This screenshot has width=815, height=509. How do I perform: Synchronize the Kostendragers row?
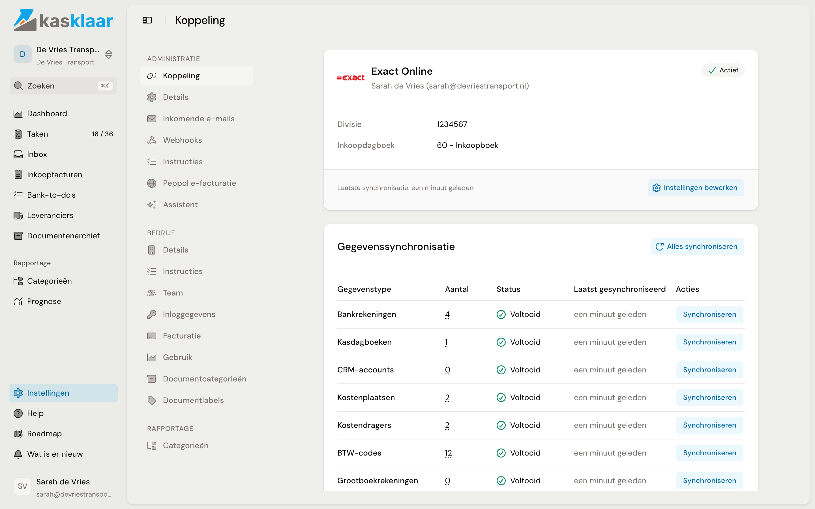point(709,425)
